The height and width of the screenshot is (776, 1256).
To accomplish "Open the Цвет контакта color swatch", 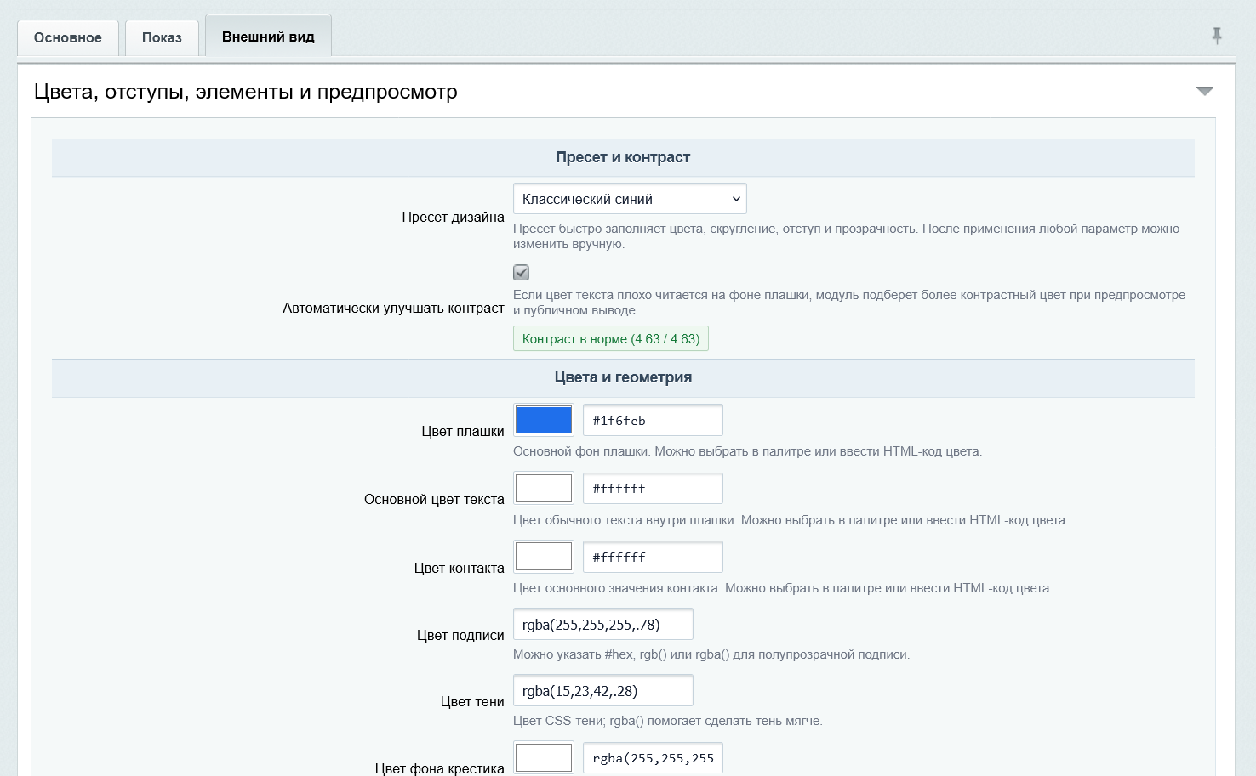I will [544, 557].
